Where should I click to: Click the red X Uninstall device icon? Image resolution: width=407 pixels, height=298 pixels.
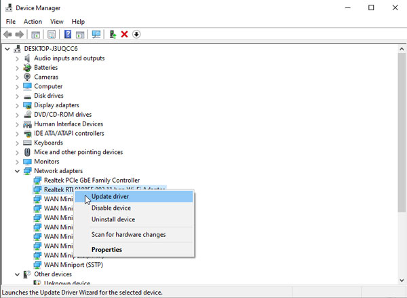(125, 35)
